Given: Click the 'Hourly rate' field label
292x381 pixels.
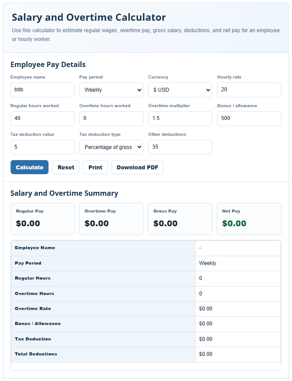Looking at the screenshot, I should click(x=229, y=77).
